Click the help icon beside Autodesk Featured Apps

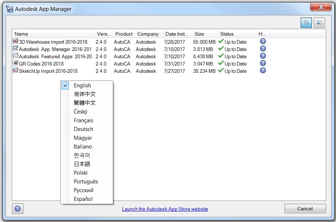[x=263, y=56]
